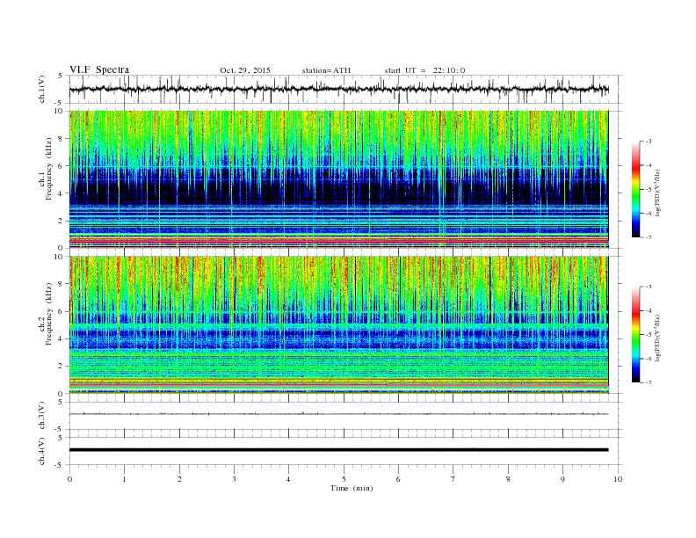Click the "ch.4(V)" waveform axis label
Screen dimensions: 696x538
(x=42, y=451)
